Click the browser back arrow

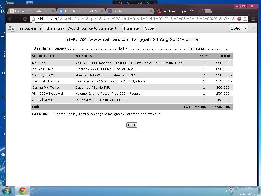[10, 19]
